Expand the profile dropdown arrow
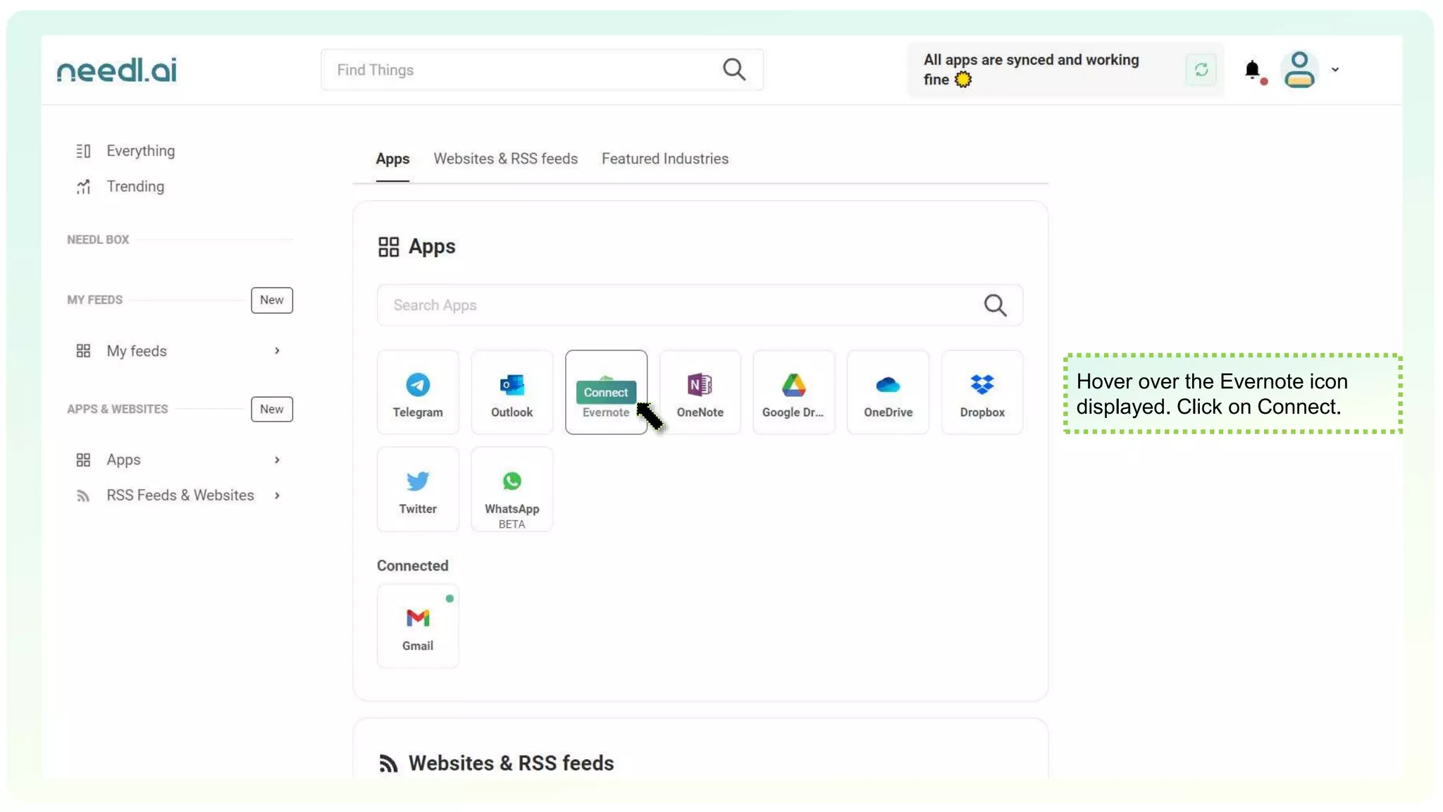 (x=1335, y=70)
